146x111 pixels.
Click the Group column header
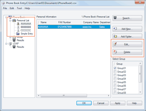tap(126, 64)
